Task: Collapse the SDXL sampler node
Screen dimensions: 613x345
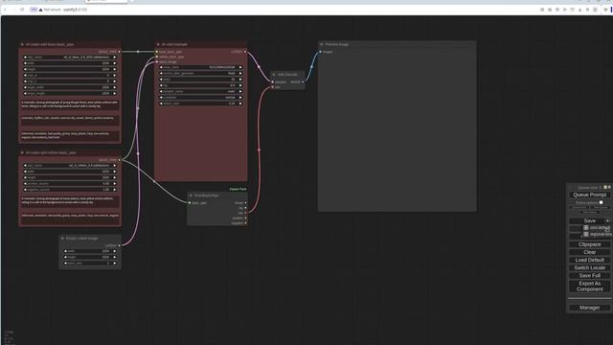Action: pos(158,45)
